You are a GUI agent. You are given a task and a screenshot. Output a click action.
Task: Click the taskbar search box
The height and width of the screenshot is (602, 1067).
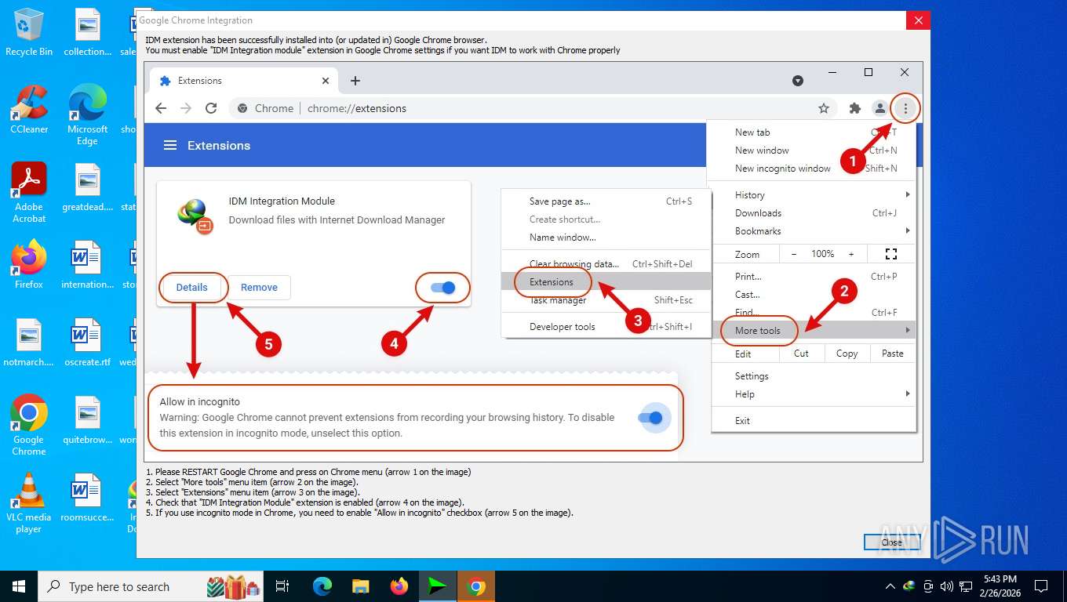click(x=151, y=586)
